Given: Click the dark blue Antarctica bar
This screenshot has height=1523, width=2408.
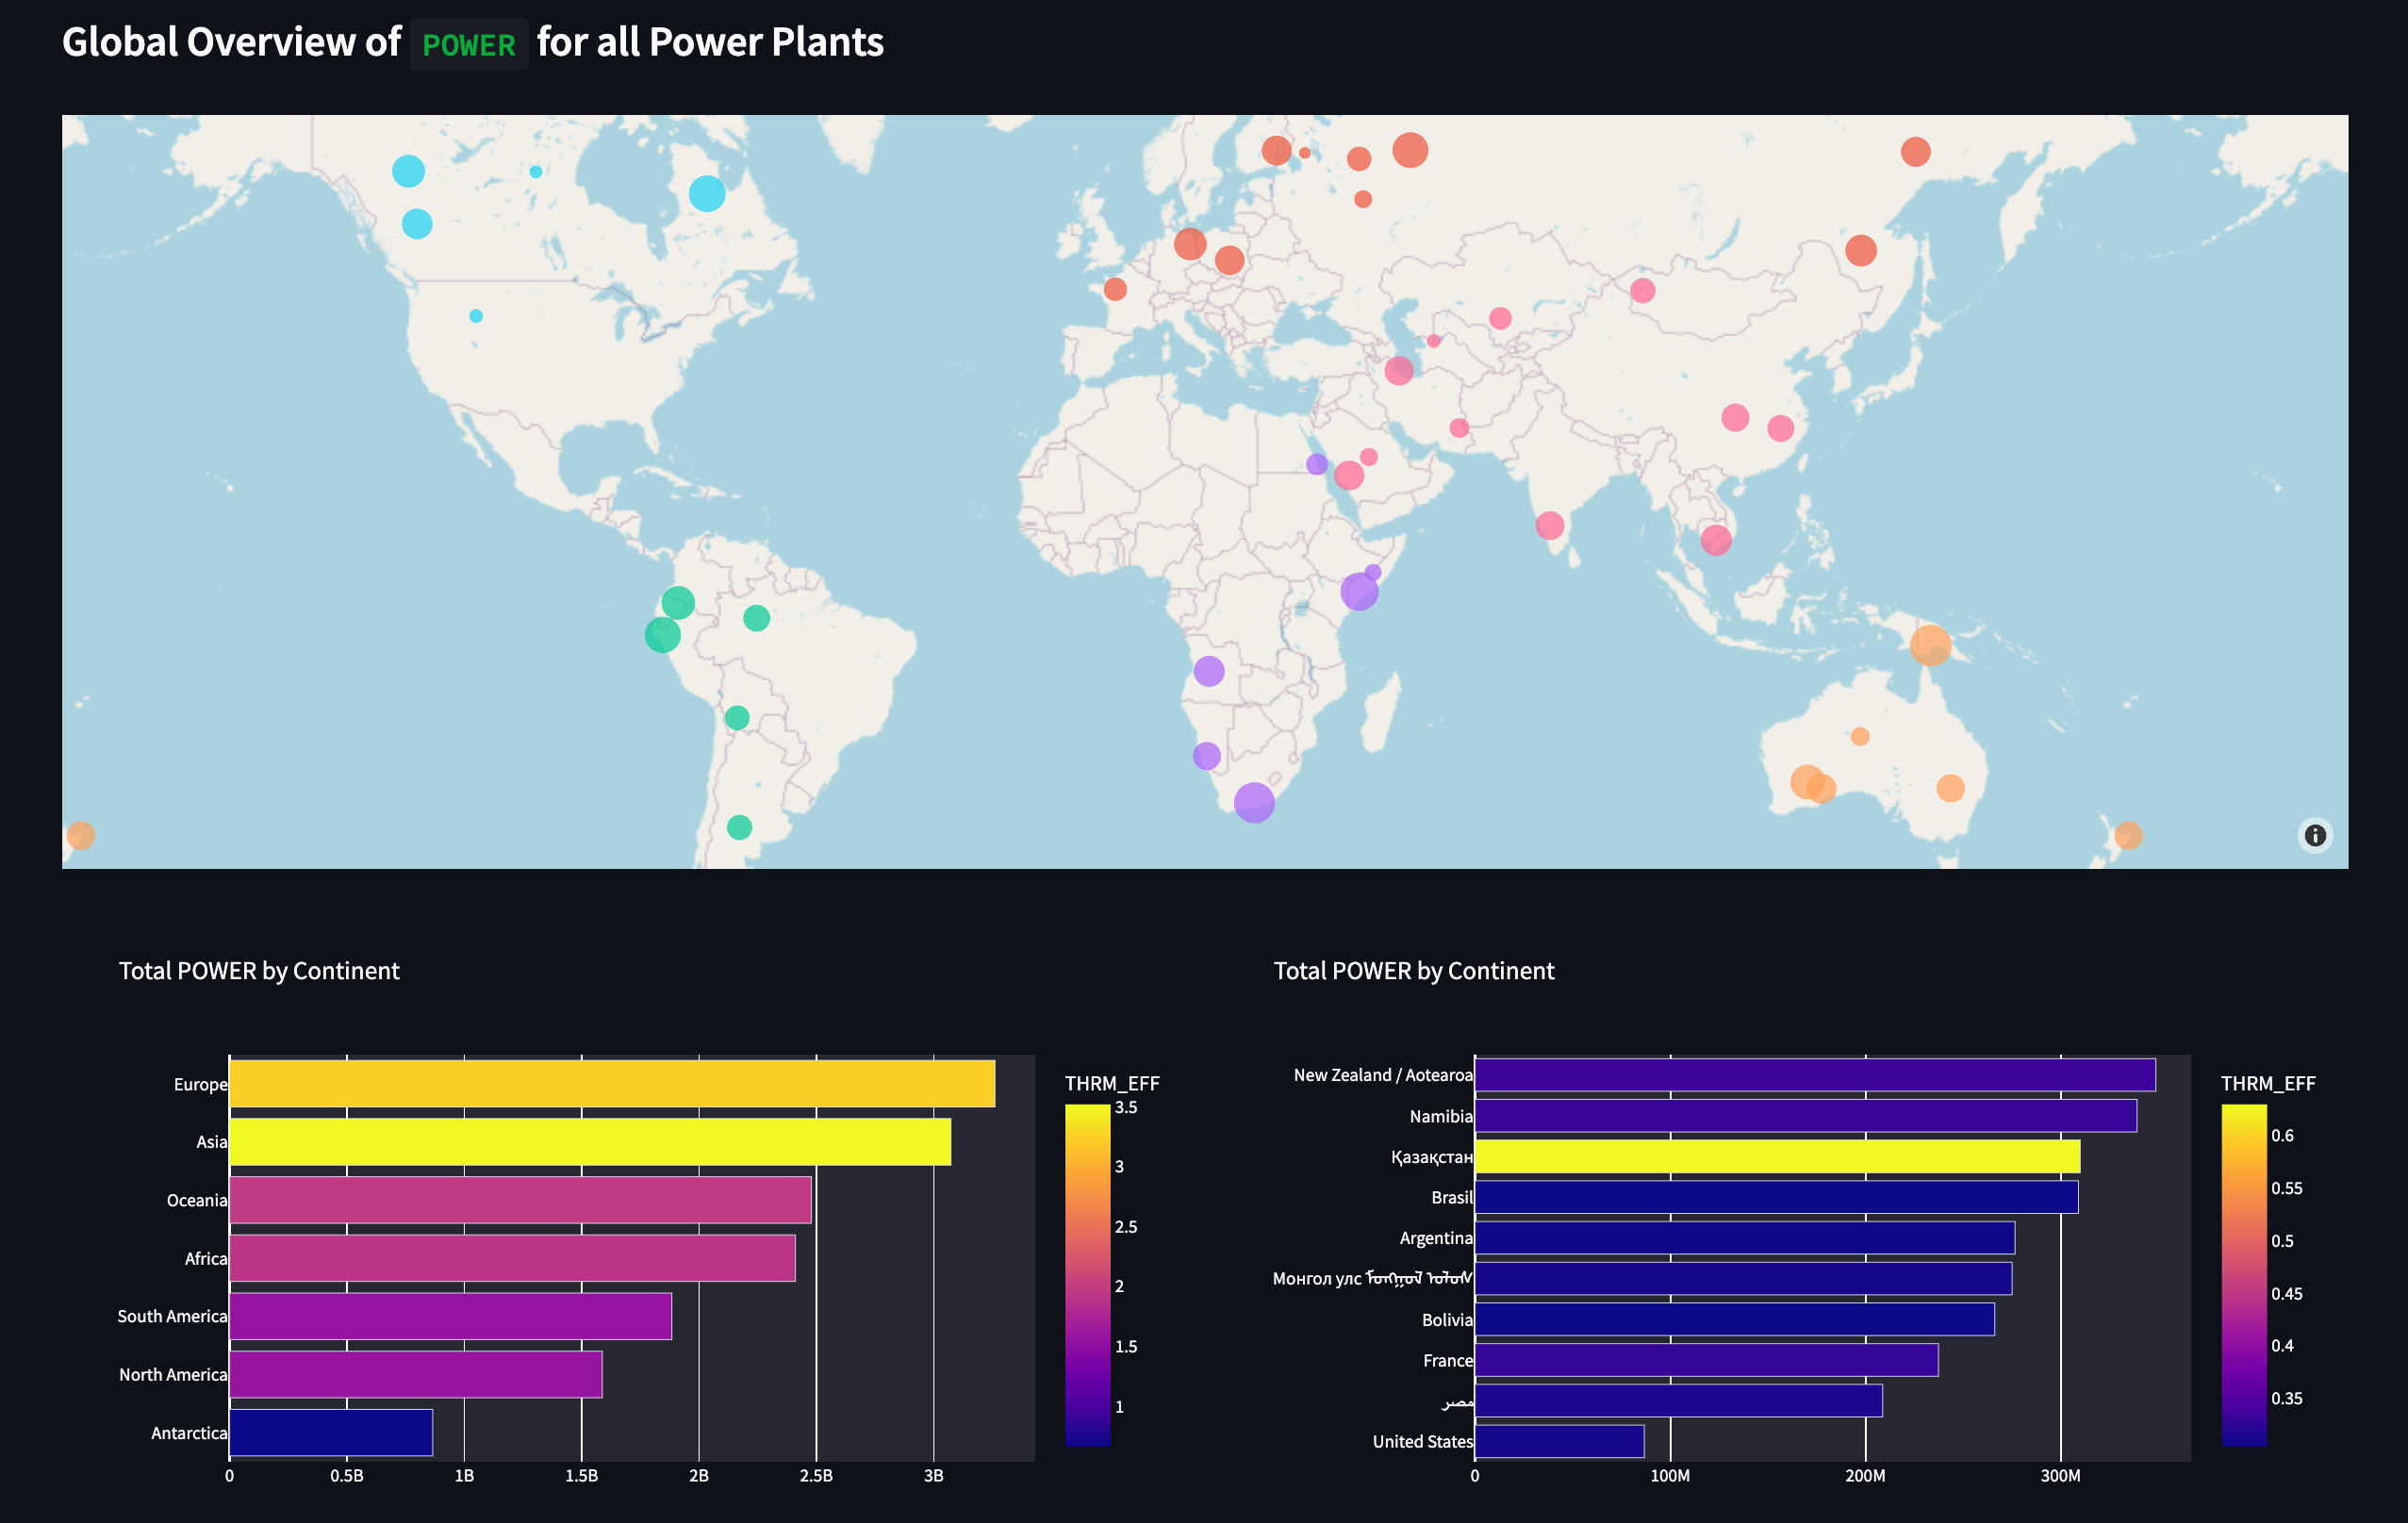Looking at the screenshot, I should (x=330, y=1433).
